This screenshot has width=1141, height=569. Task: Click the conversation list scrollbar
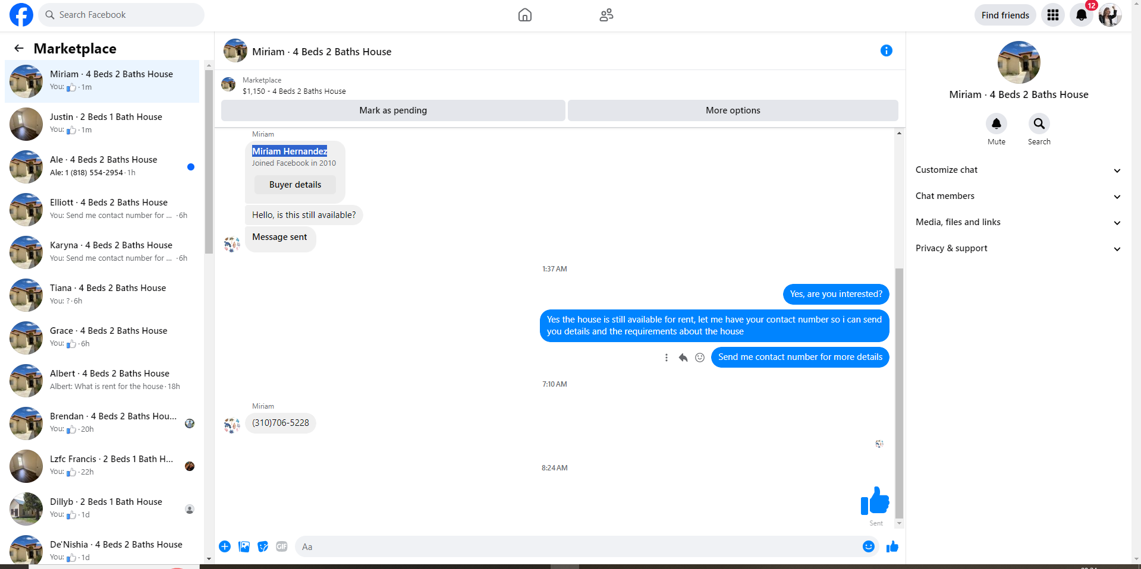(209, 162)
